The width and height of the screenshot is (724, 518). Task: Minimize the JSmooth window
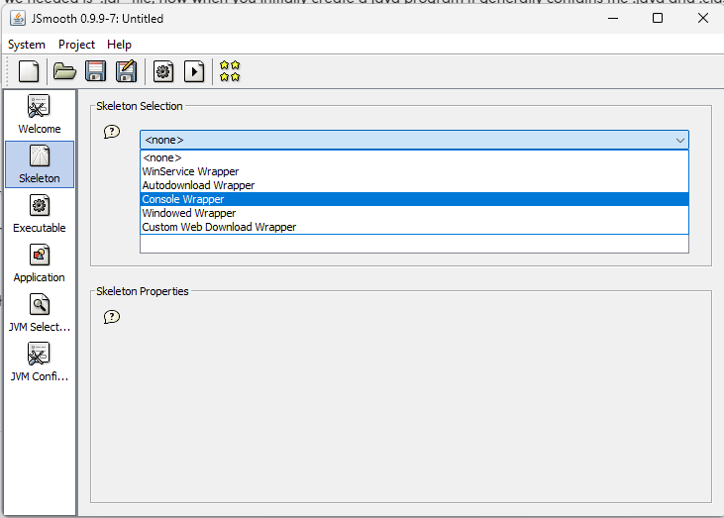(x=613, y=19)
